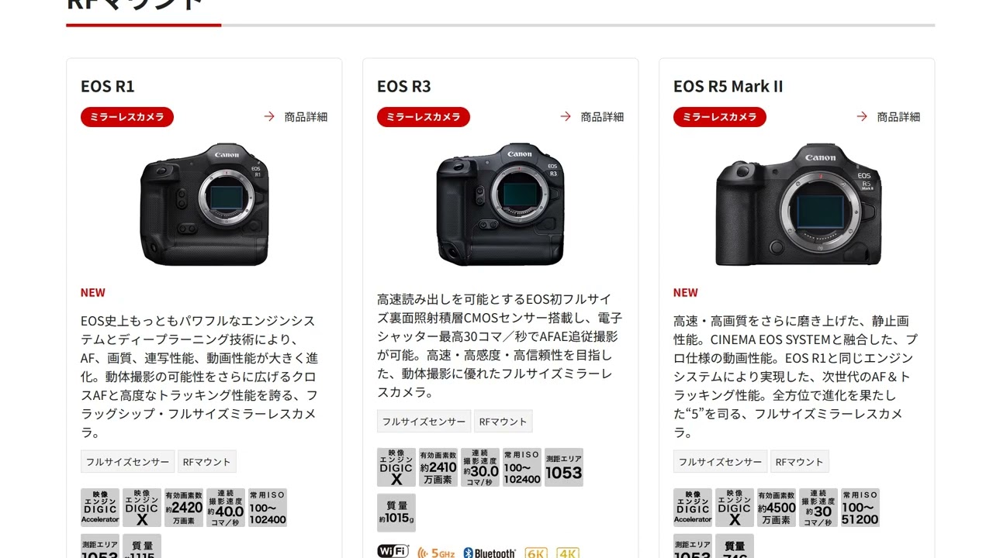This screenshot has width=993, height=558.
Task: Click the Wi-Fi icon under EOS R3
Action: click(393, 551)
